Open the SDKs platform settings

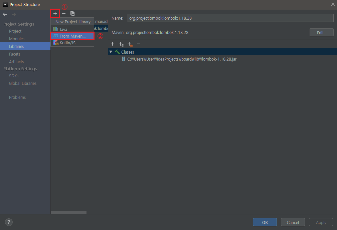(x=14, y=76)
